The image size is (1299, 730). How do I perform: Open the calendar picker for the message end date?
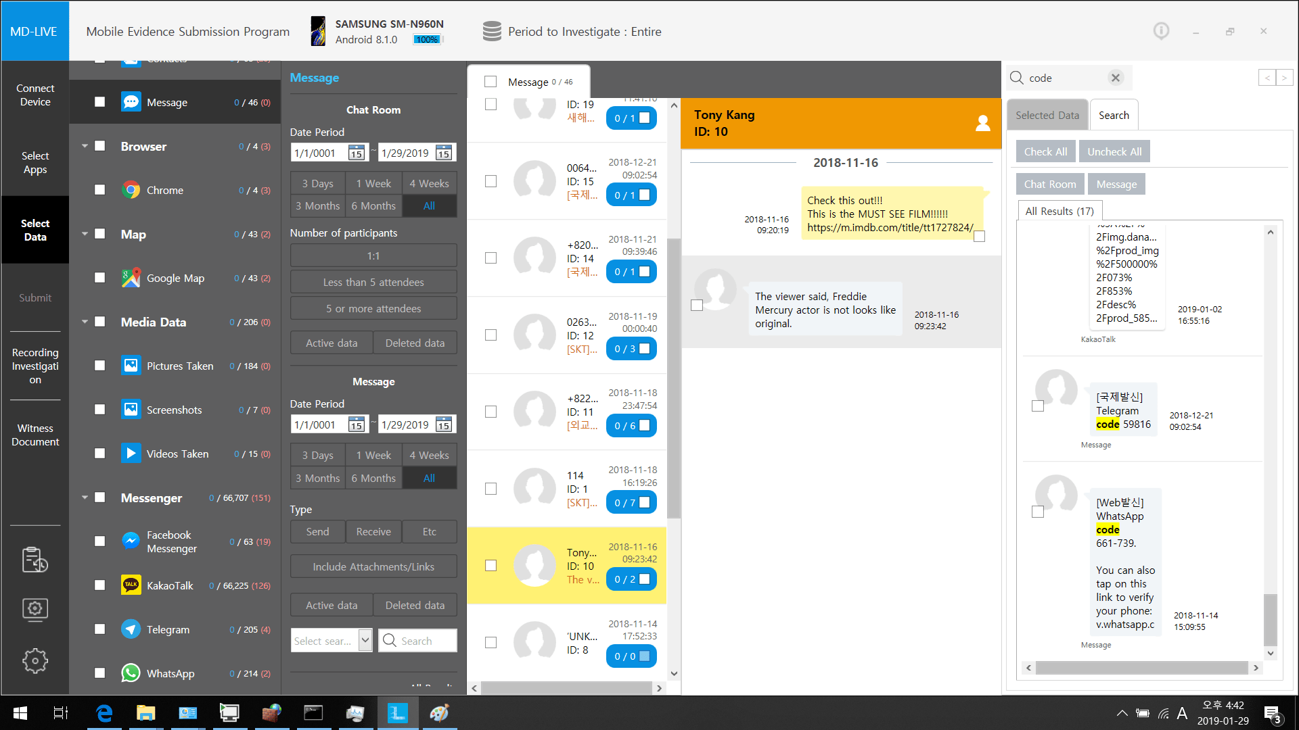(x=444, y=424)
